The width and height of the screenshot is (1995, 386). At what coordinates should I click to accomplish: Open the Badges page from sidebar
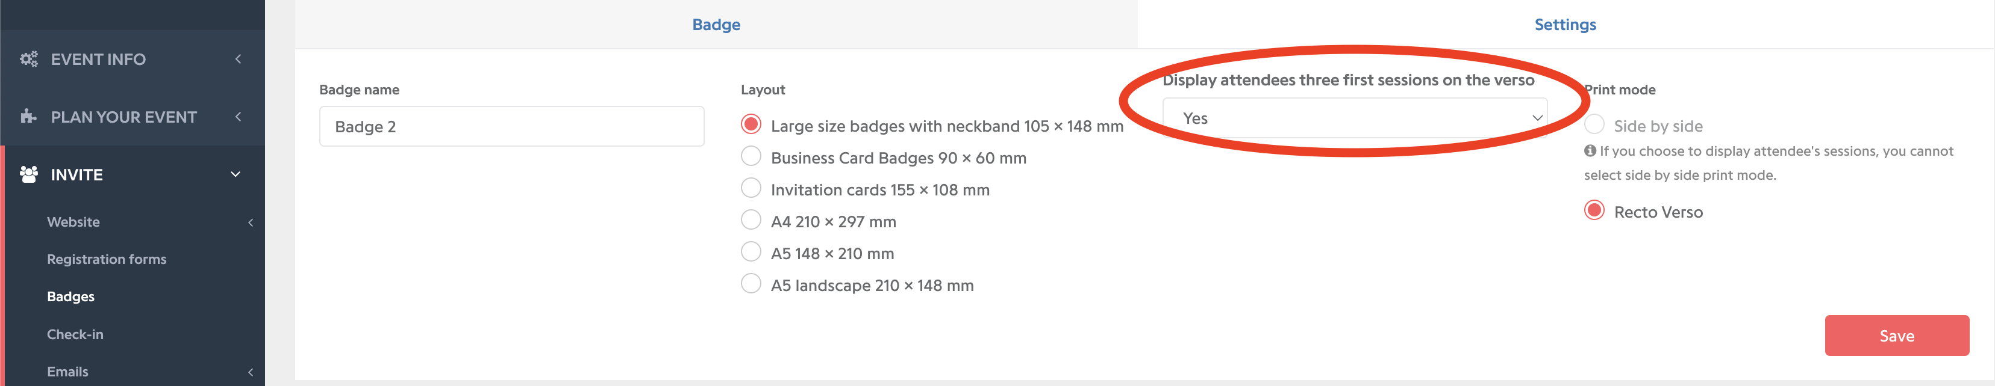(x=70, y=295)
